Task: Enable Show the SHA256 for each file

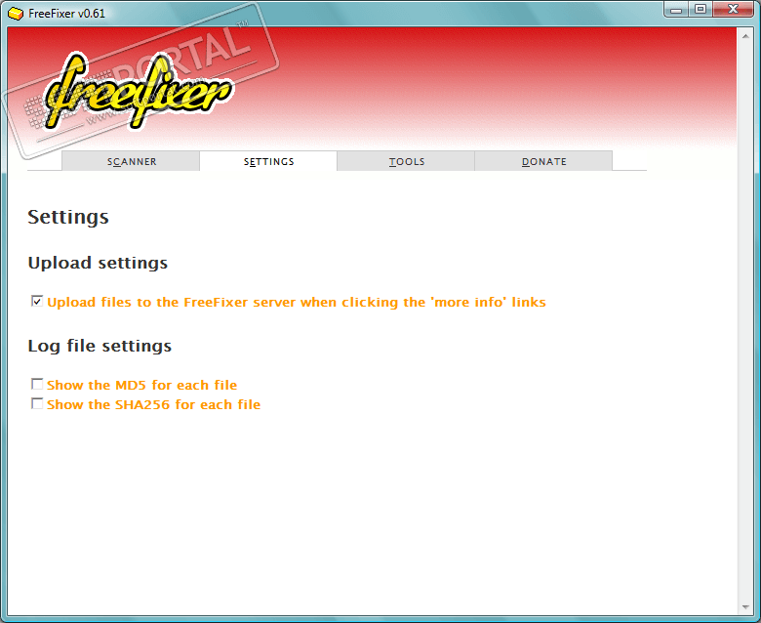Action: click(x=37, y=403)
